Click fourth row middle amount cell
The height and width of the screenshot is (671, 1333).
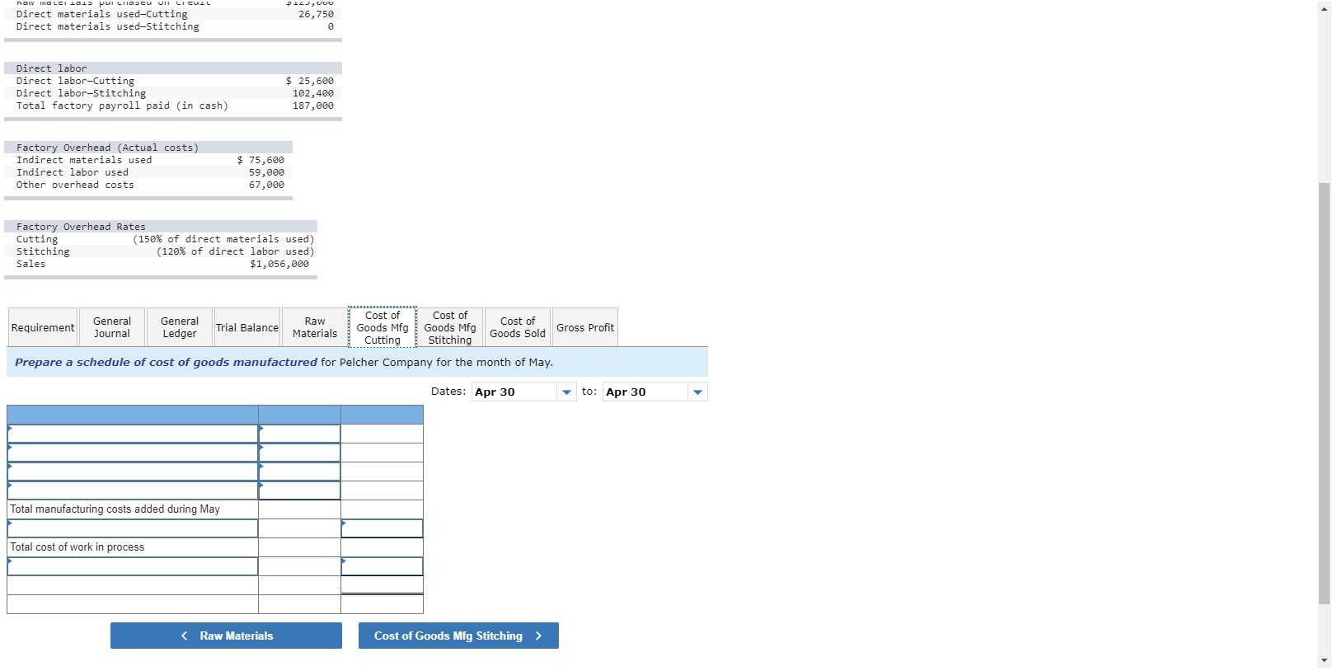click(x=299, y=490)
